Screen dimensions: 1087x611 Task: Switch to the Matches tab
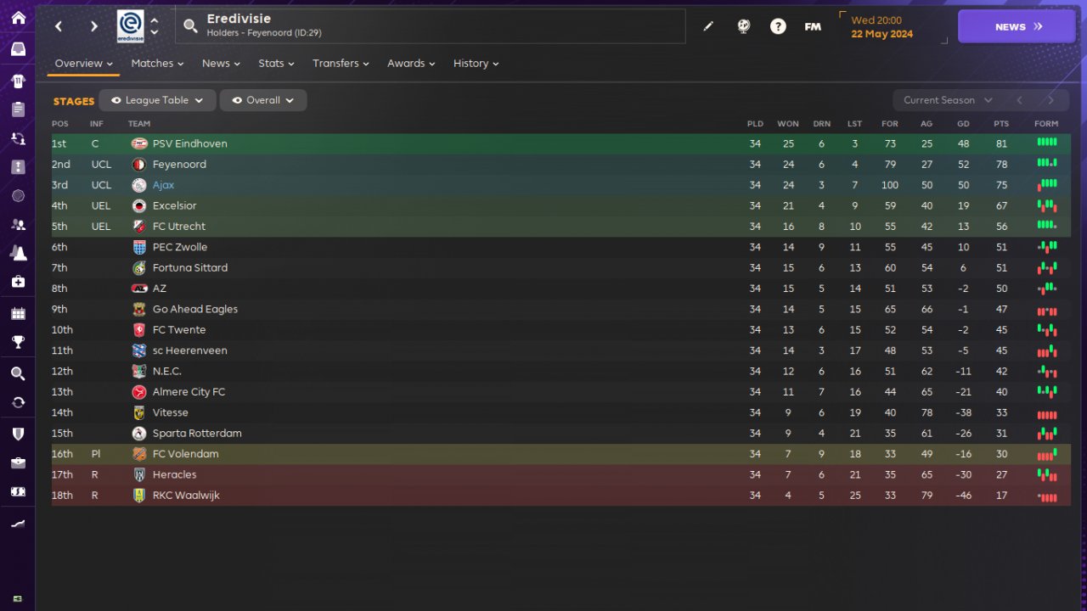tap(157, 64)
